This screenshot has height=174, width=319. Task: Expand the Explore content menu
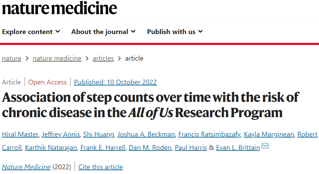(x=31, y=32)
